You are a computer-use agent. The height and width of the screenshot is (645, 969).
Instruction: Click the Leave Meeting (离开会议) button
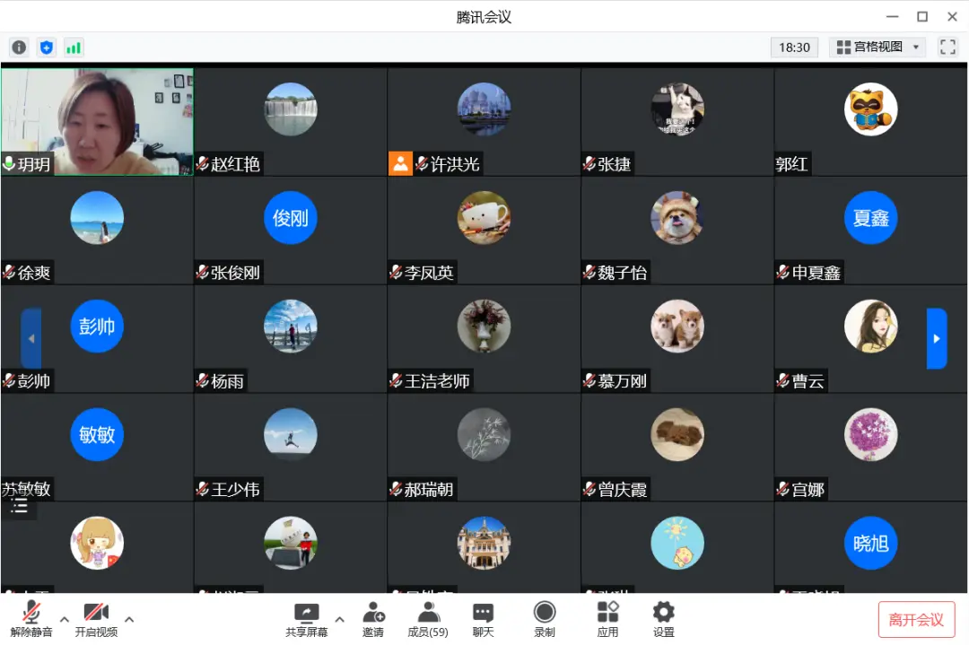[916, 620]
